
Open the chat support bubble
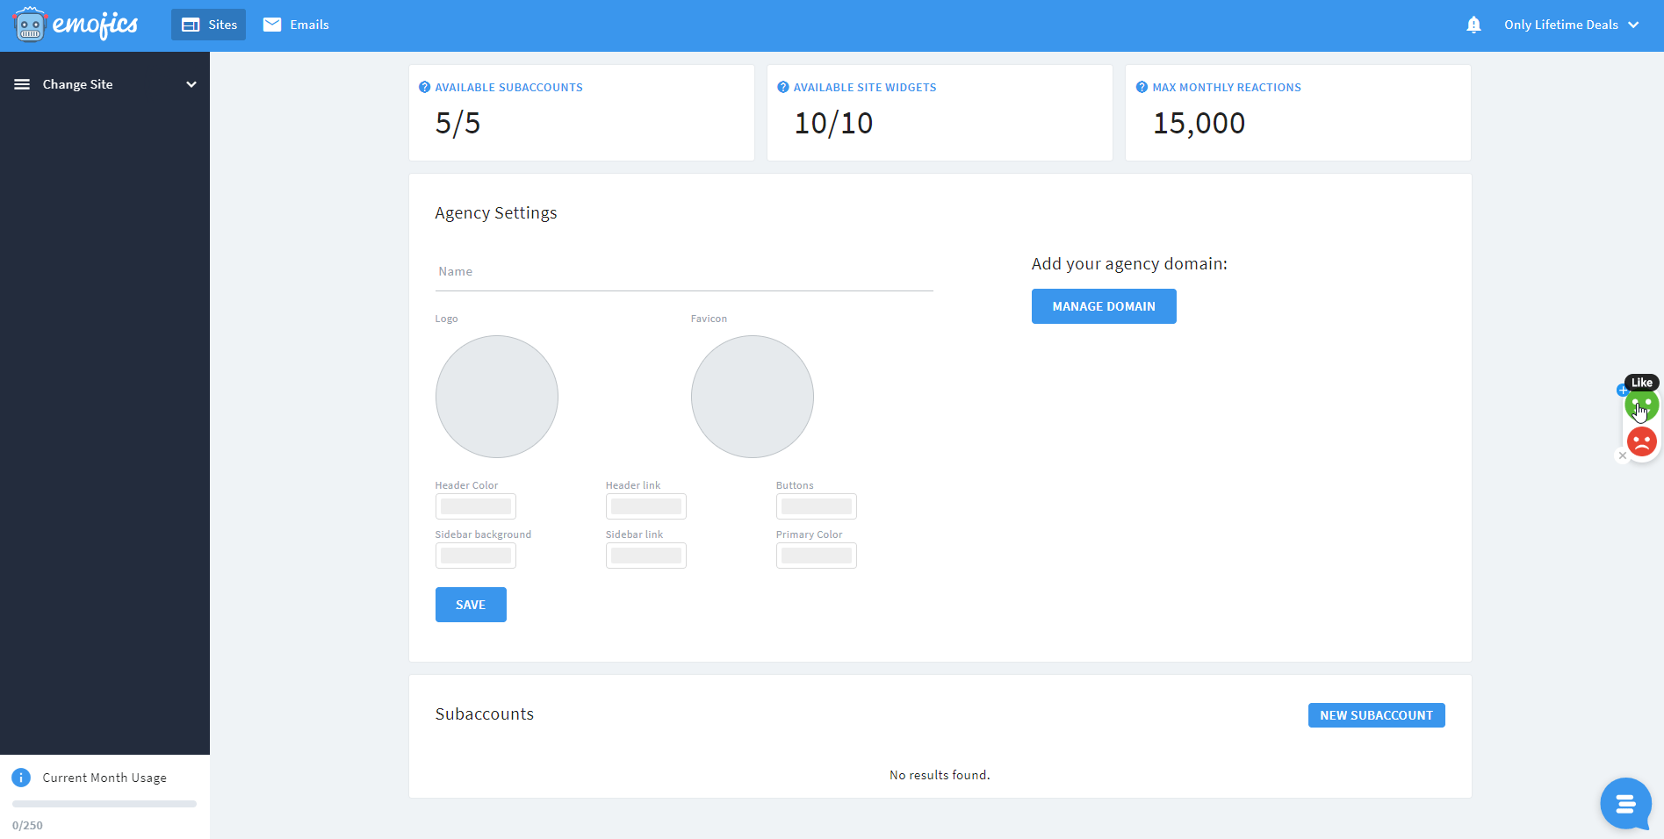click(1625, 803)
